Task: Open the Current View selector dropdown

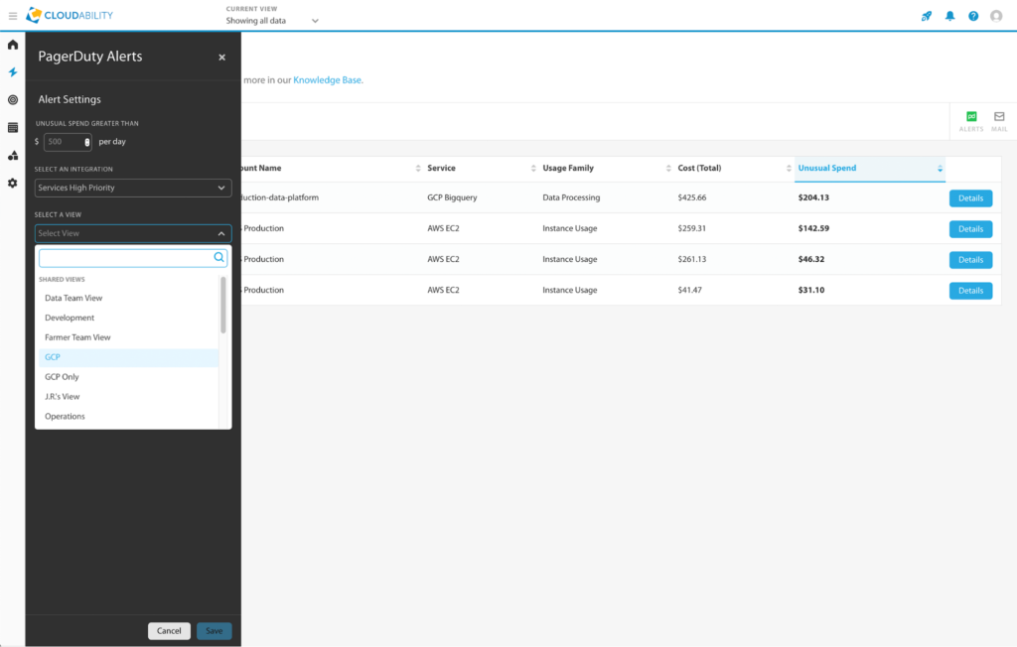Action: point(273,20)
